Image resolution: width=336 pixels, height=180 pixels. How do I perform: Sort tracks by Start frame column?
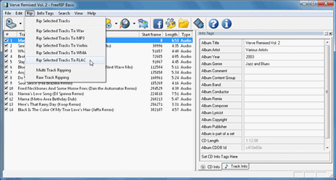[x=151, y=35]
